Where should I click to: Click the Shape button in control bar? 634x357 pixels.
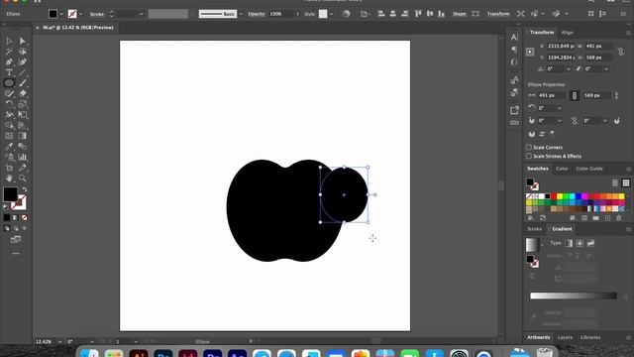coord(460,14)
